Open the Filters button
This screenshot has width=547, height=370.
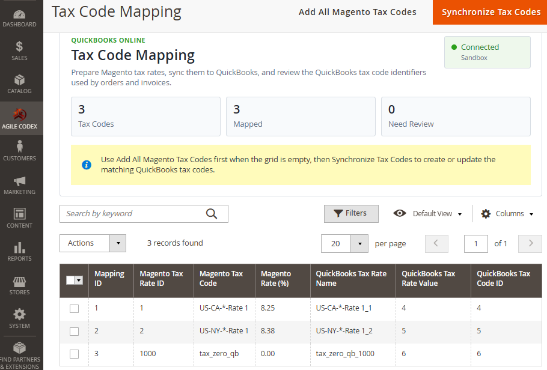point(351,213)
